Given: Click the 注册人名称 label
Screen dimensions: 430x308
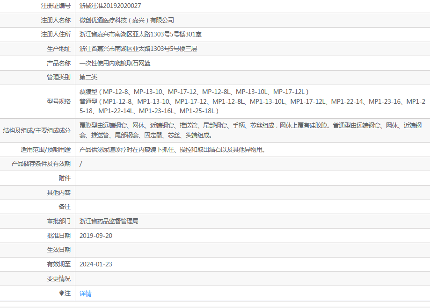Looking at the screenshot, I should coord(56,20).
